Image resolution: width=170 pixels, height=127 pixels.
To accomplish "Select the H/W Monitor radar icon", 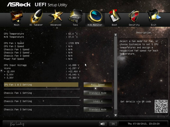I will [95, 17].
